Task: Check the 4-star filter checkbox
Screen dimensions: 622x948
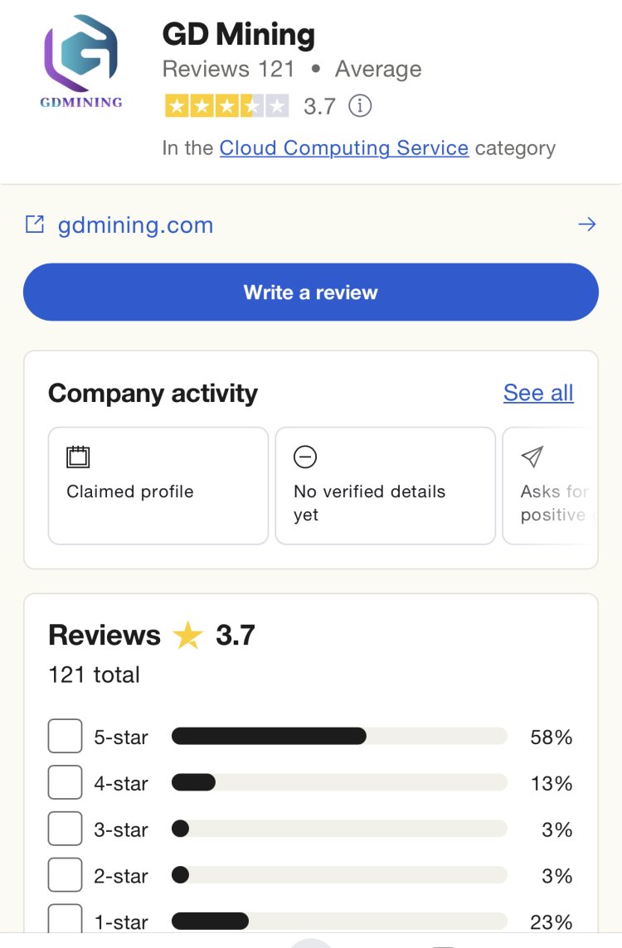Action: [66, 783]
